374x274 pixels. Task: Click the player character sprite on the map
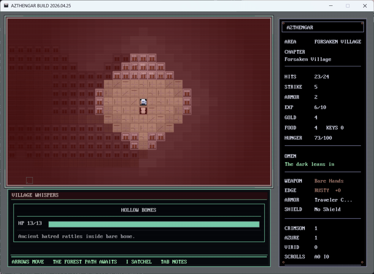click(144, 102)
